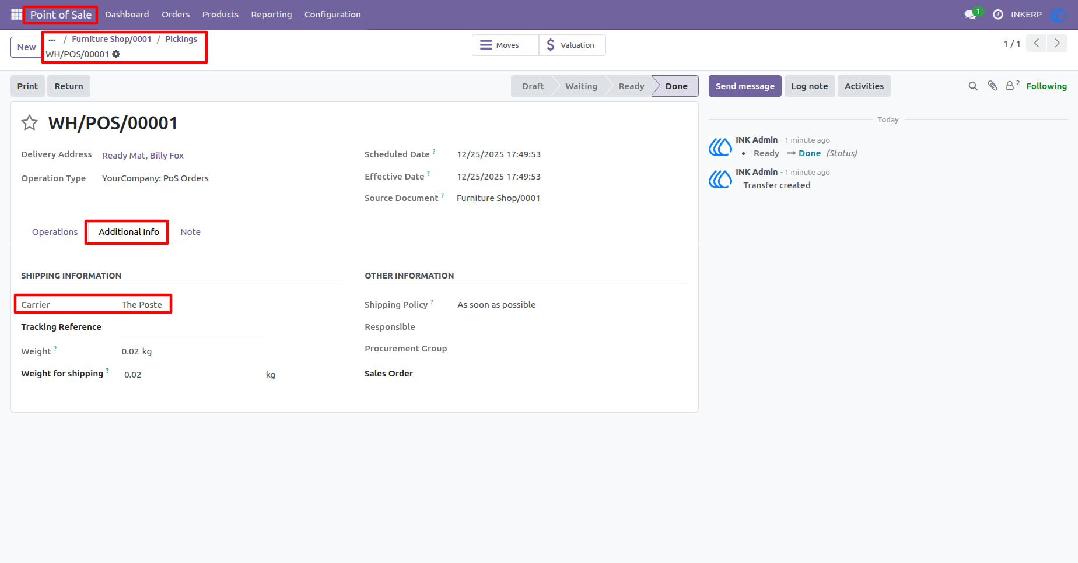The height and width of the screenshot is (563, 1078).
Task: Toggle the Following status
Action: pyautogui.click(x=1046, y=86)
